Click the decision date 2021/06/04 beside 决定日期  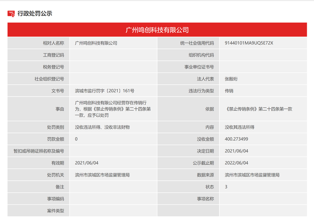(x=236, y=151)
